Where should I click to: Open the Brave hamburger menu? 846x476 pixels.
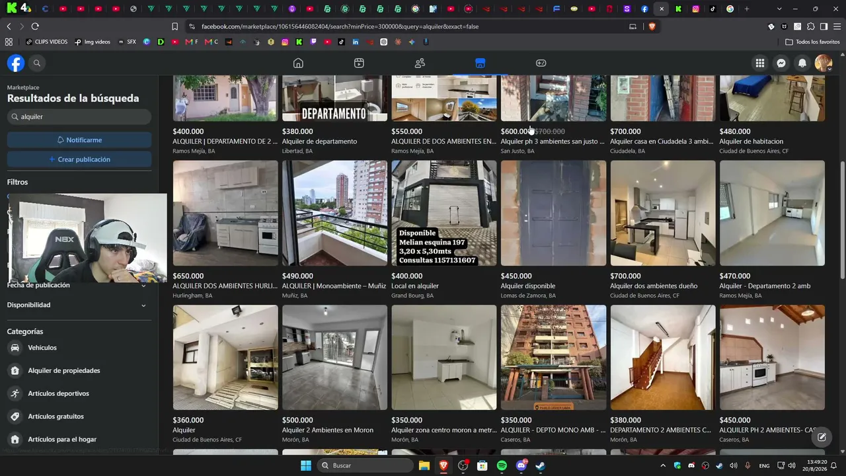coord(837,26)
